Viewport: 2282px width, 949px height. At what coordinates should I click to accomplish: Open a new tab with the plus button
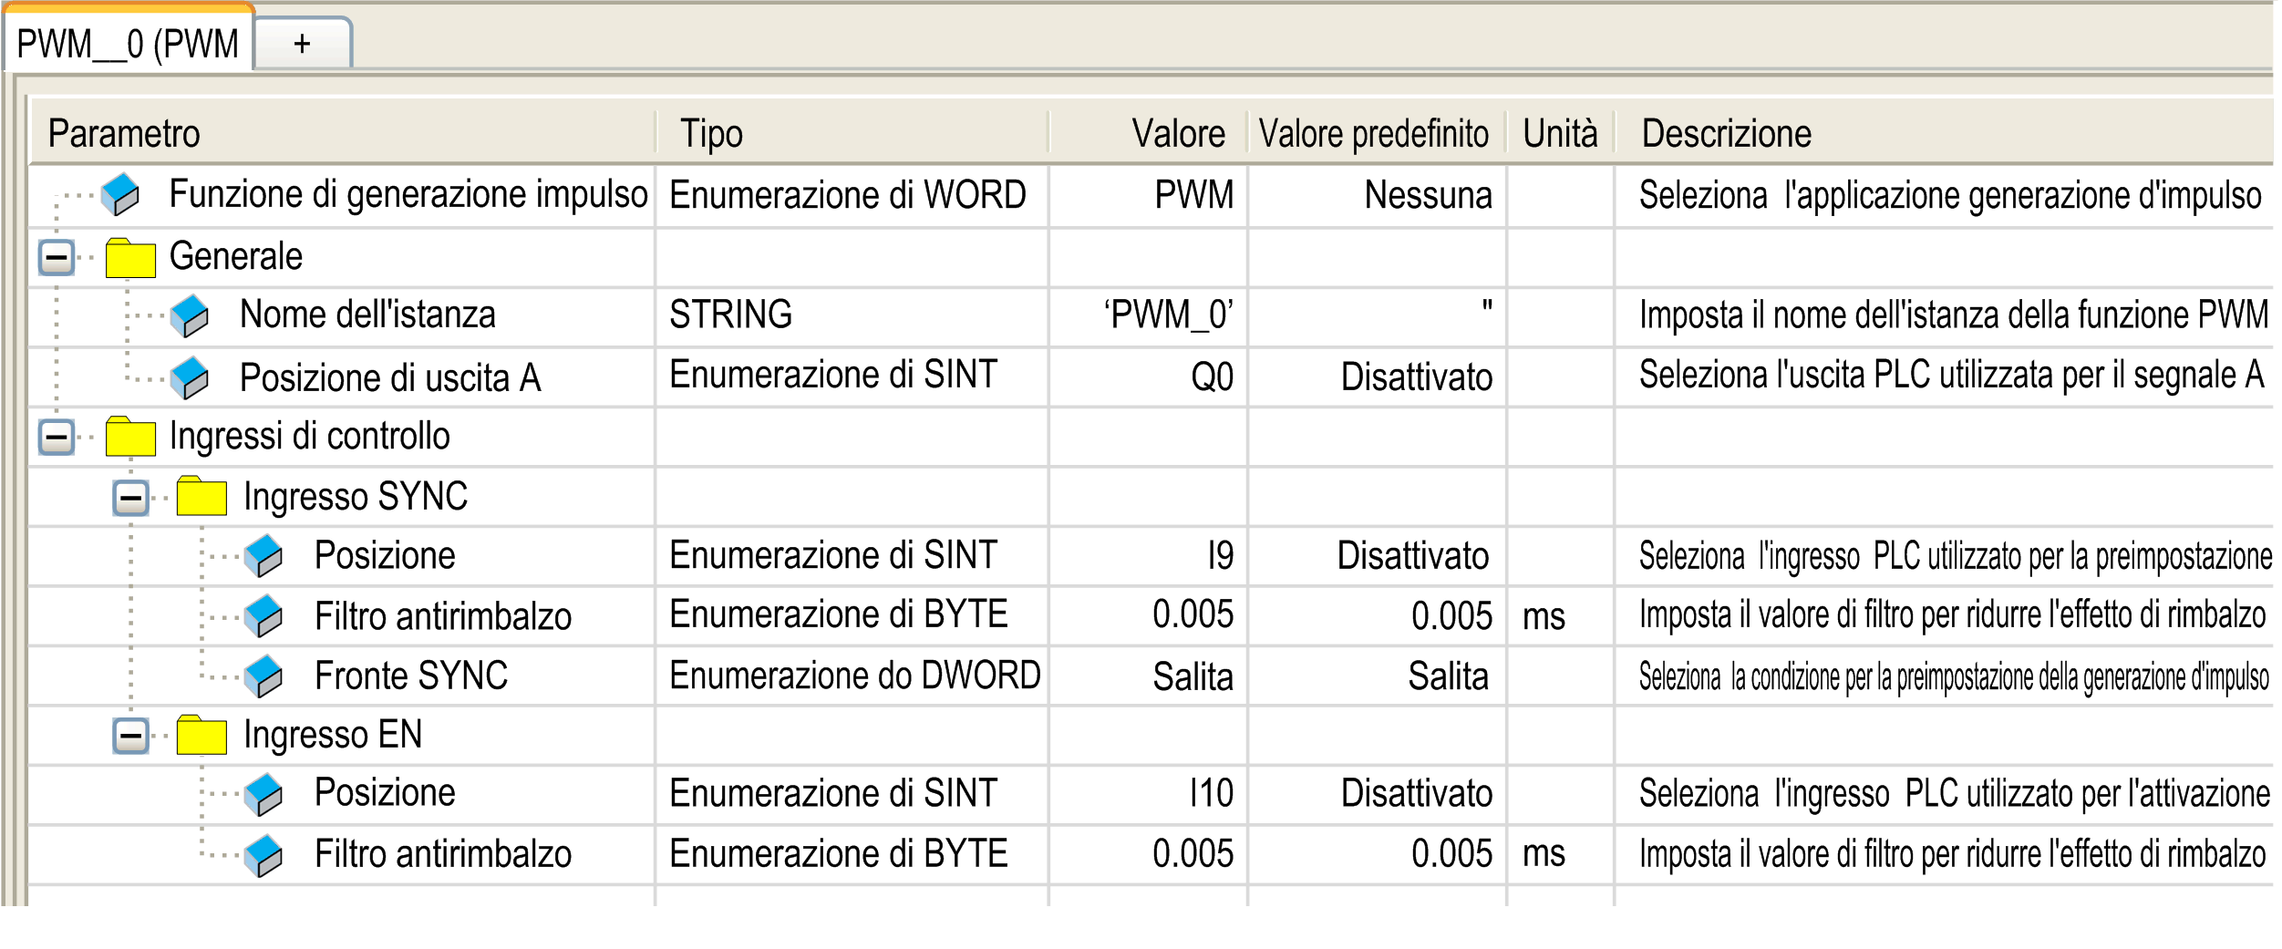303,43
